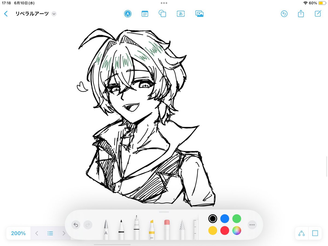The height and width of the screenshot is (246, 328).
Task: Choose the blue color swatch
Action: [225, 219]
